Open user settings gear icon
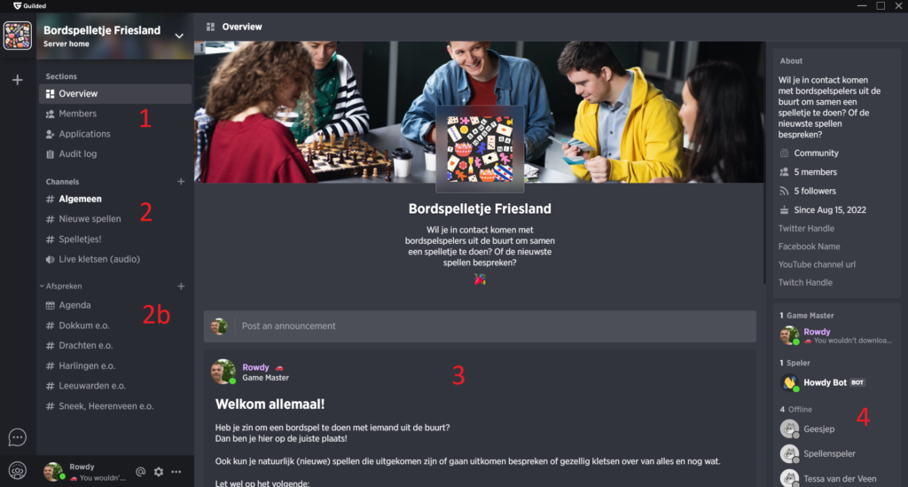908x487 pixels. [x=159, y=472]
